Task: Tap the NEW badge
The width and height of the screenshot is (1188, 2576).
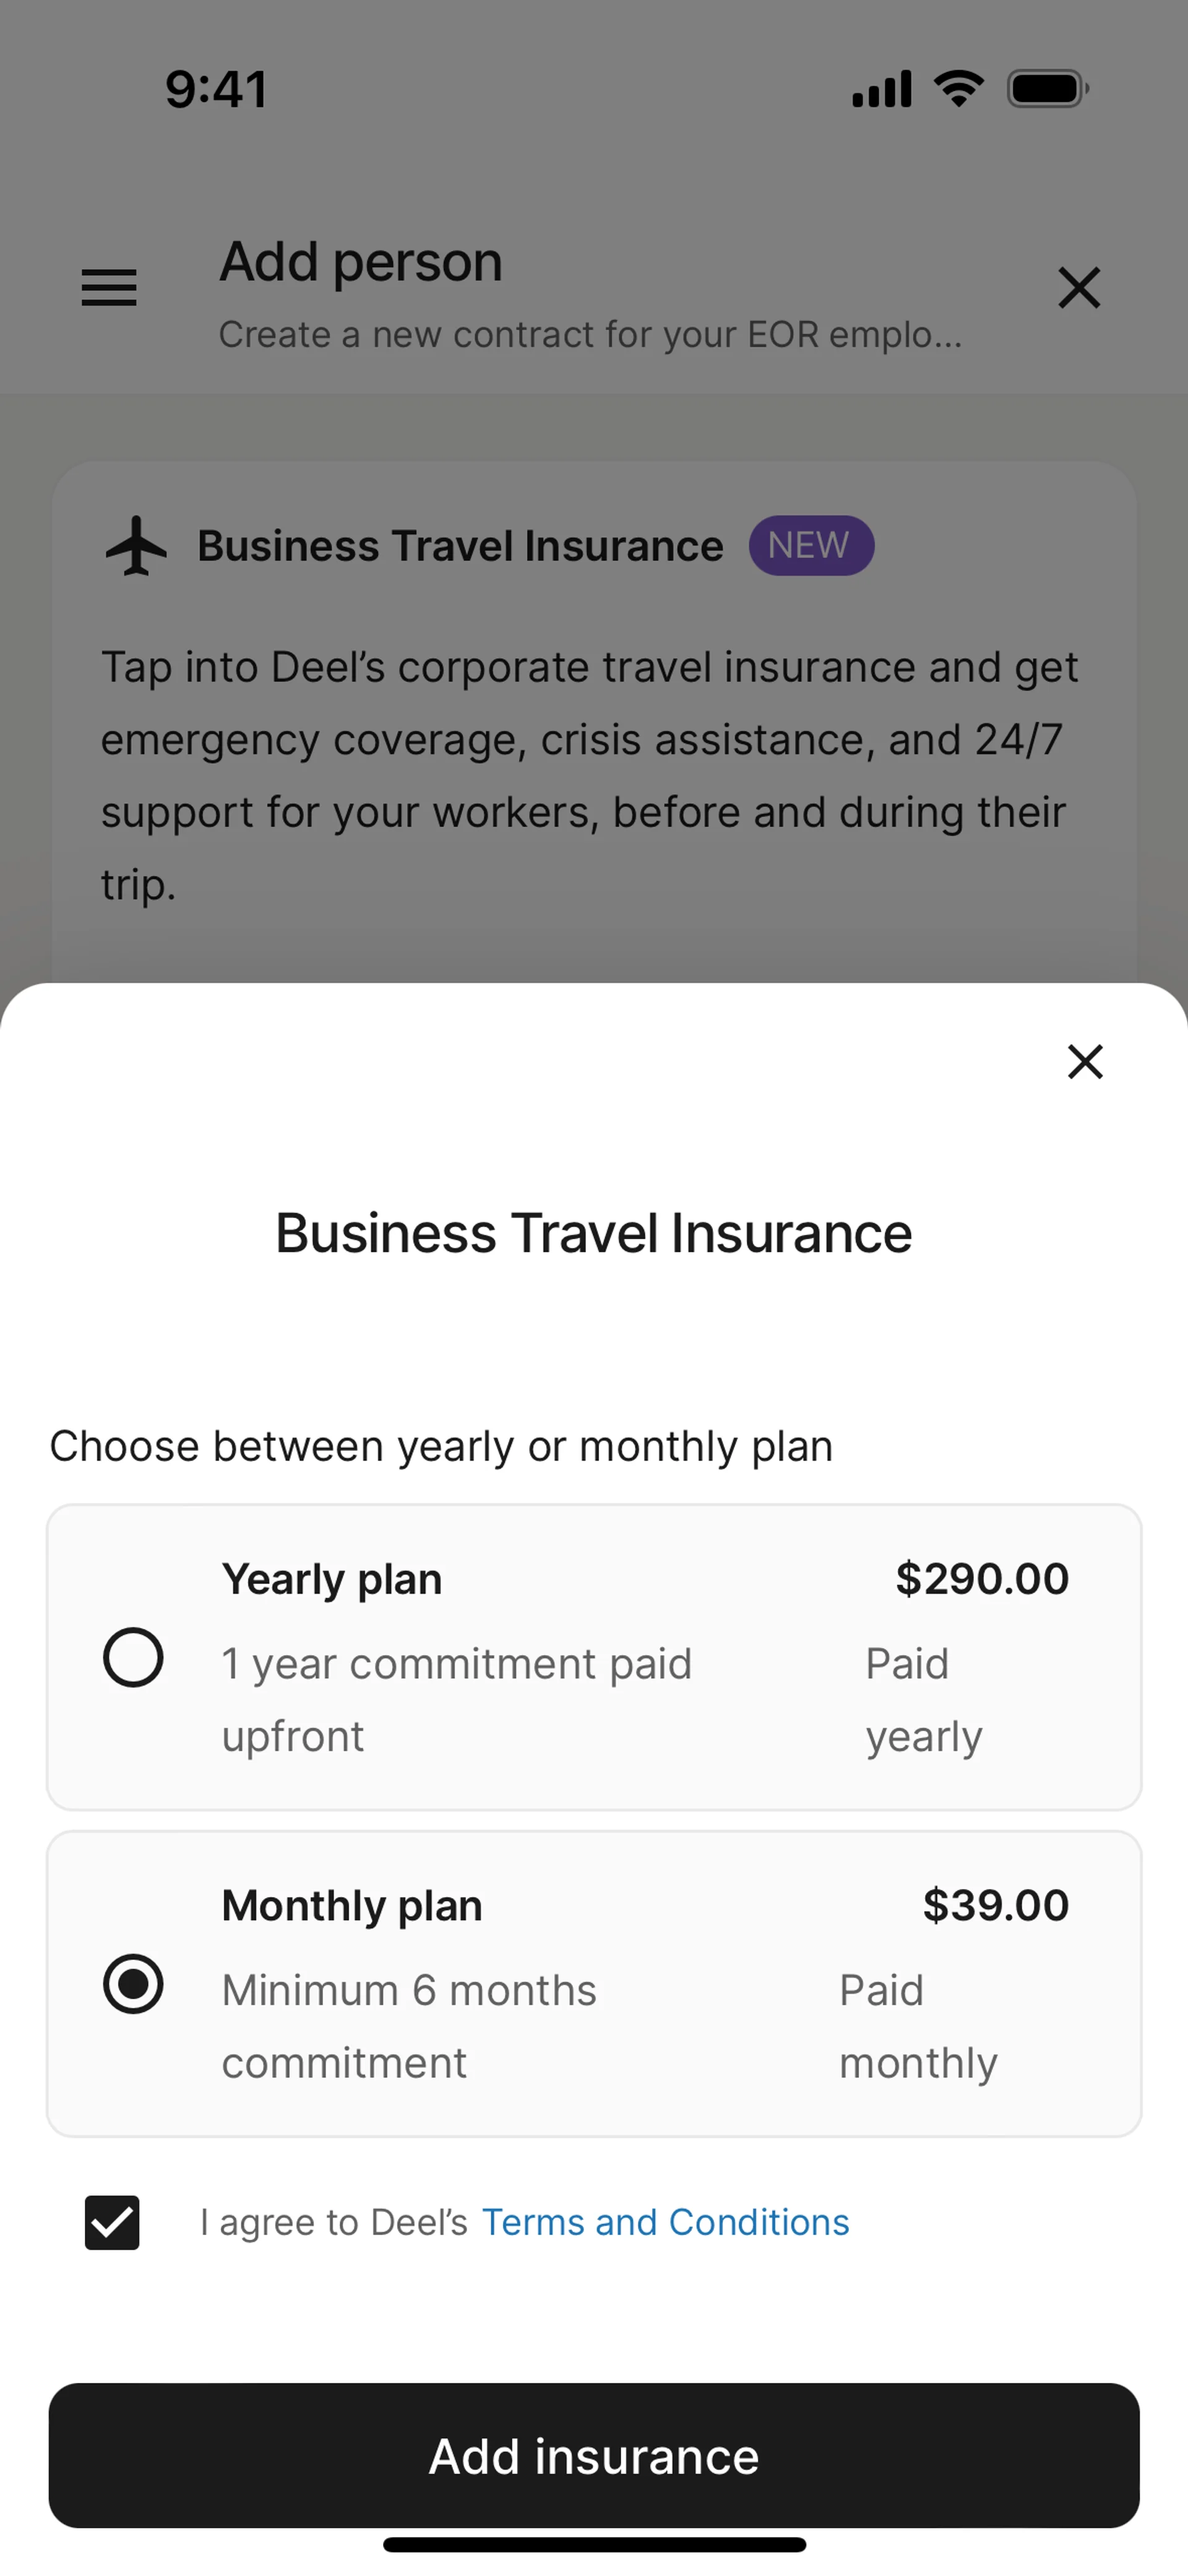Action: [811, 546]
